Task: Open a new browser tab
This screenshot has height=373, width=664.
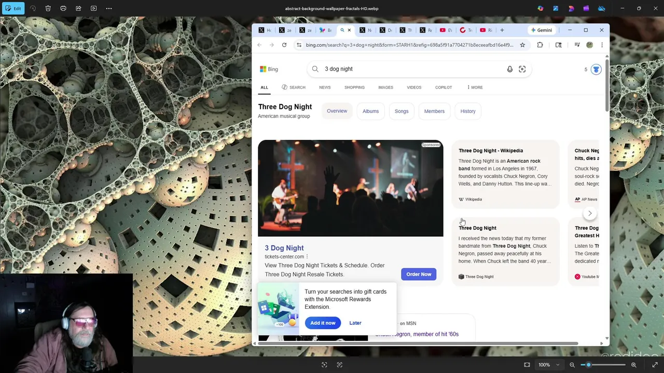Action: click(x=502, y=30)
